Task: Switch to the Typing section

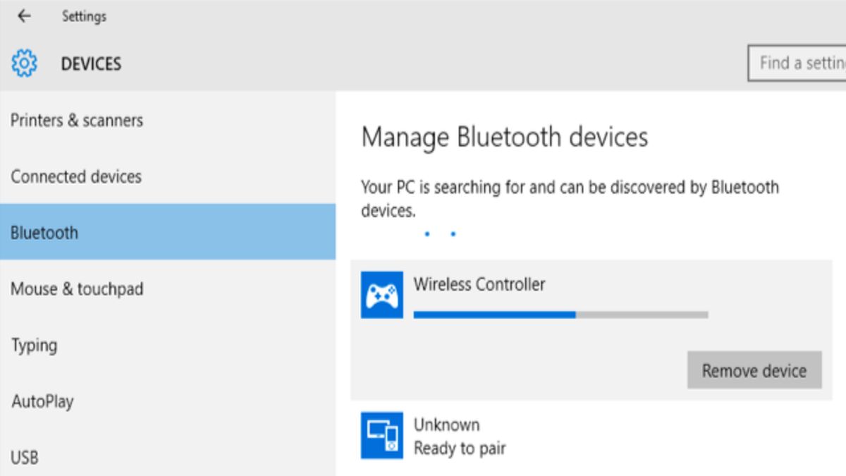Action: (34, 346)
